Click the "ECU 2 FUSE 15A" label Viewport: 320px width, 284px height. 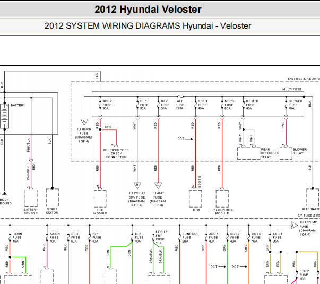[304, 275]
